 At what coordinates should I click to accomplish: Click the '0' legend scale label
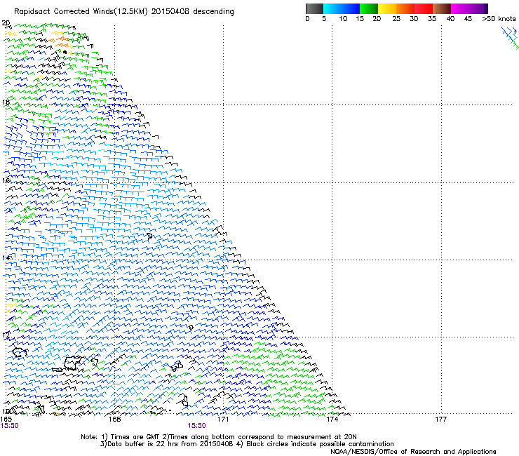click(x=307, y=19)
